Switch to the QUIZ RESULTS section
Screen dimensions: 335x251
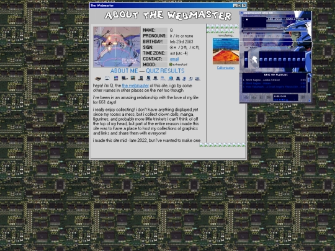click(165, 71)
